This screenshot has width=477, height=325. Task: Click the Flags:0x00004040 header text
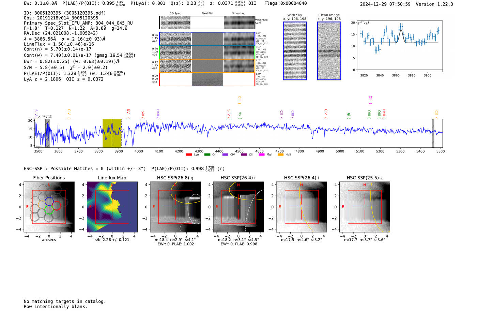[x=286, y=3]
